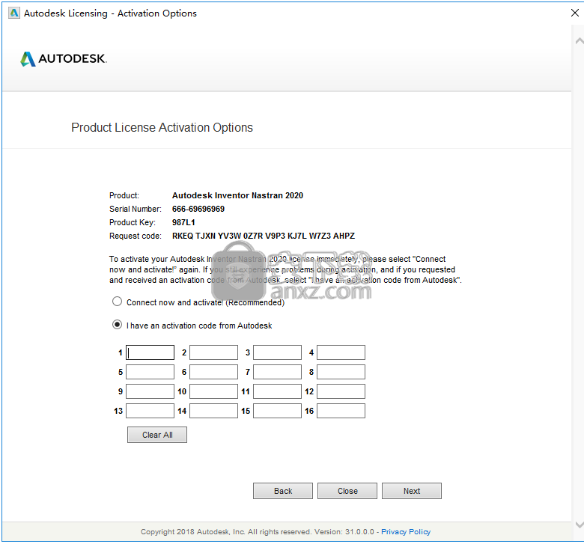Click activation code field 11
The image size is (584, 544).
pos(278,391)
